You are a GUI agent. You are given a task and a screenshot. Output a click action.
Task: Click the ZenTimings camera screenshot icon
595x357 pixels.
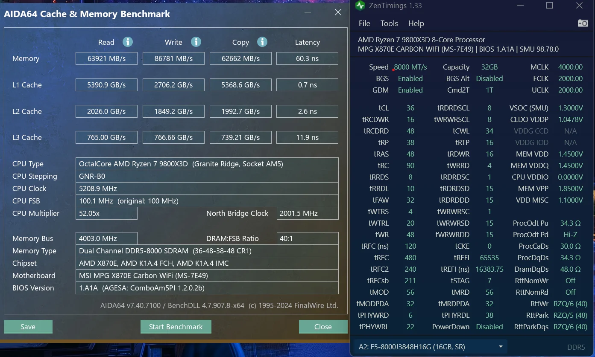click(x=583, y=23)
